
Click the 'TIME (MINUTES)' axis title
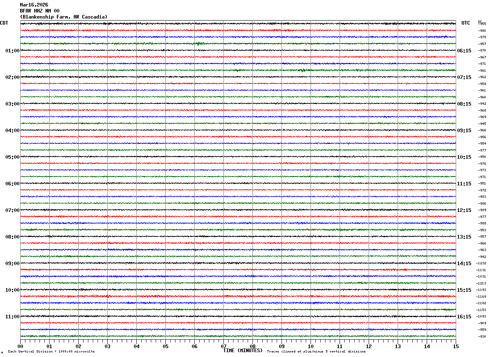[243, 351]
